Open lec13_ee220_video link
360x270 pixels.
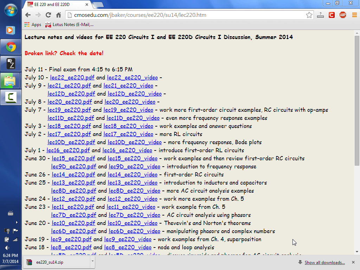coord(133,182)
